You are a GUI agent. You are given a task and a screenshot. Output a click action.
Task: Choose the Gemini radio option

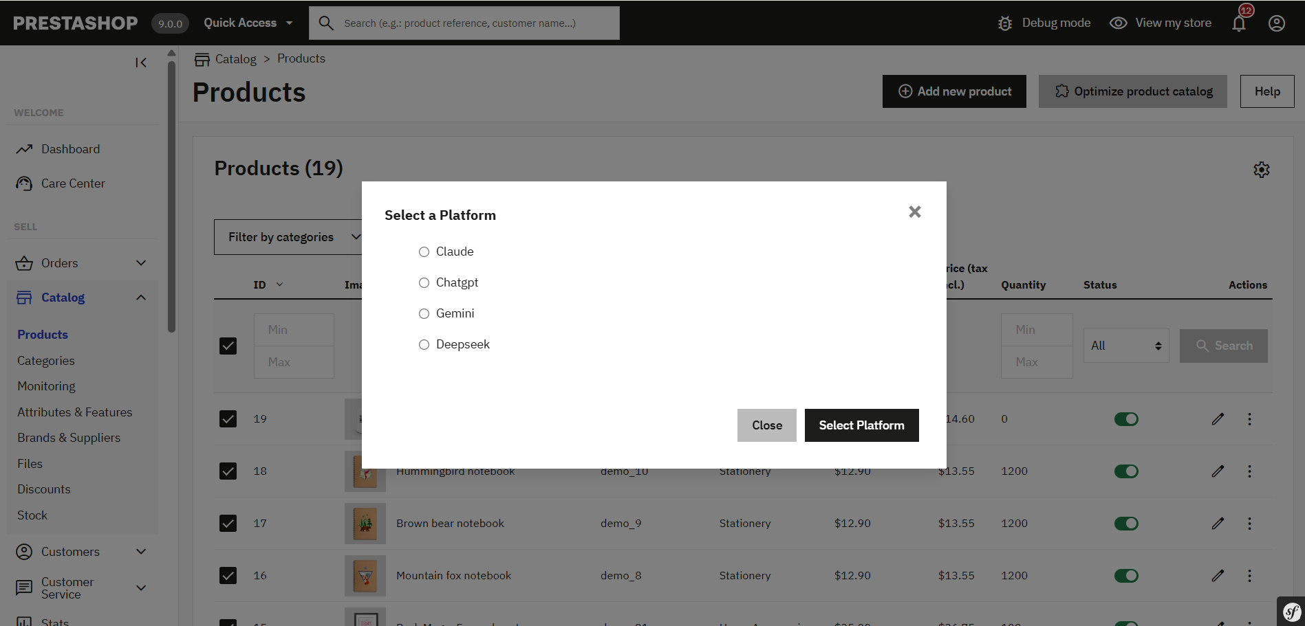[424, 314]
